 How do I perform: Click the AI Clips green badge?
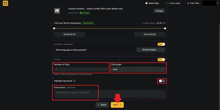85,13
